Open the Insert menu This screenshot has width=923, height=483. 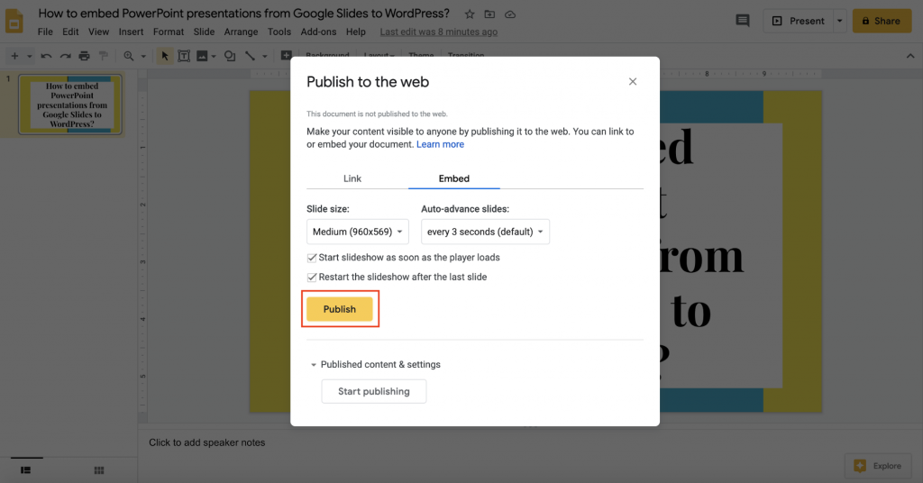[131, 32]
